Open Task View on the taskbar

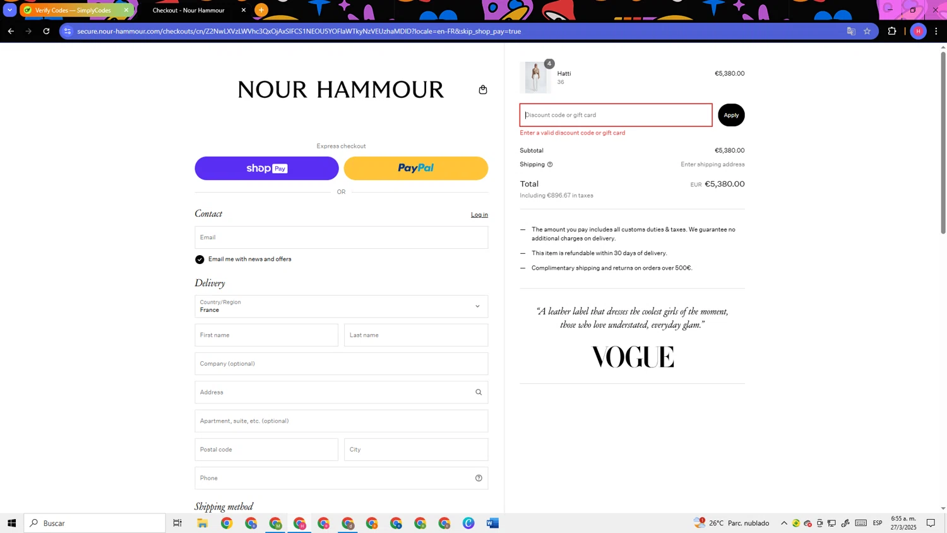(x=177, y=523)
